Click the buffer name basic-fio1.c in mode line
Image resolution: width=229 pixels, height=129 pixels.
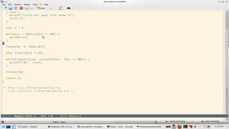coord(25,116)
